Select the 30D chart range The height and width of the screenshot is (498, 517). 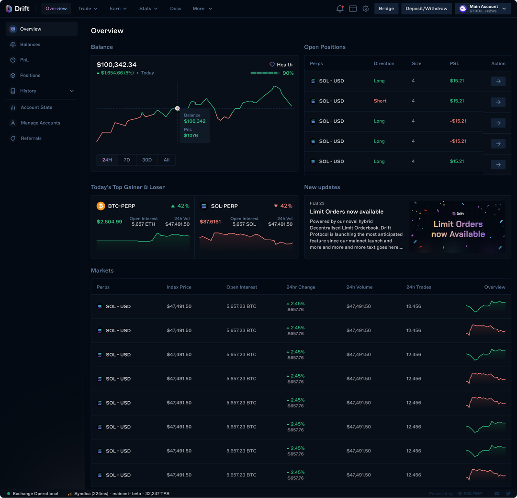(147, 160)
